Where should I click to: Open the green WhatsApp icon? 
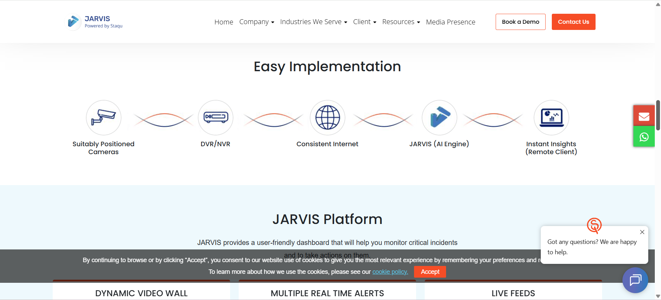(x=644, y=137)
